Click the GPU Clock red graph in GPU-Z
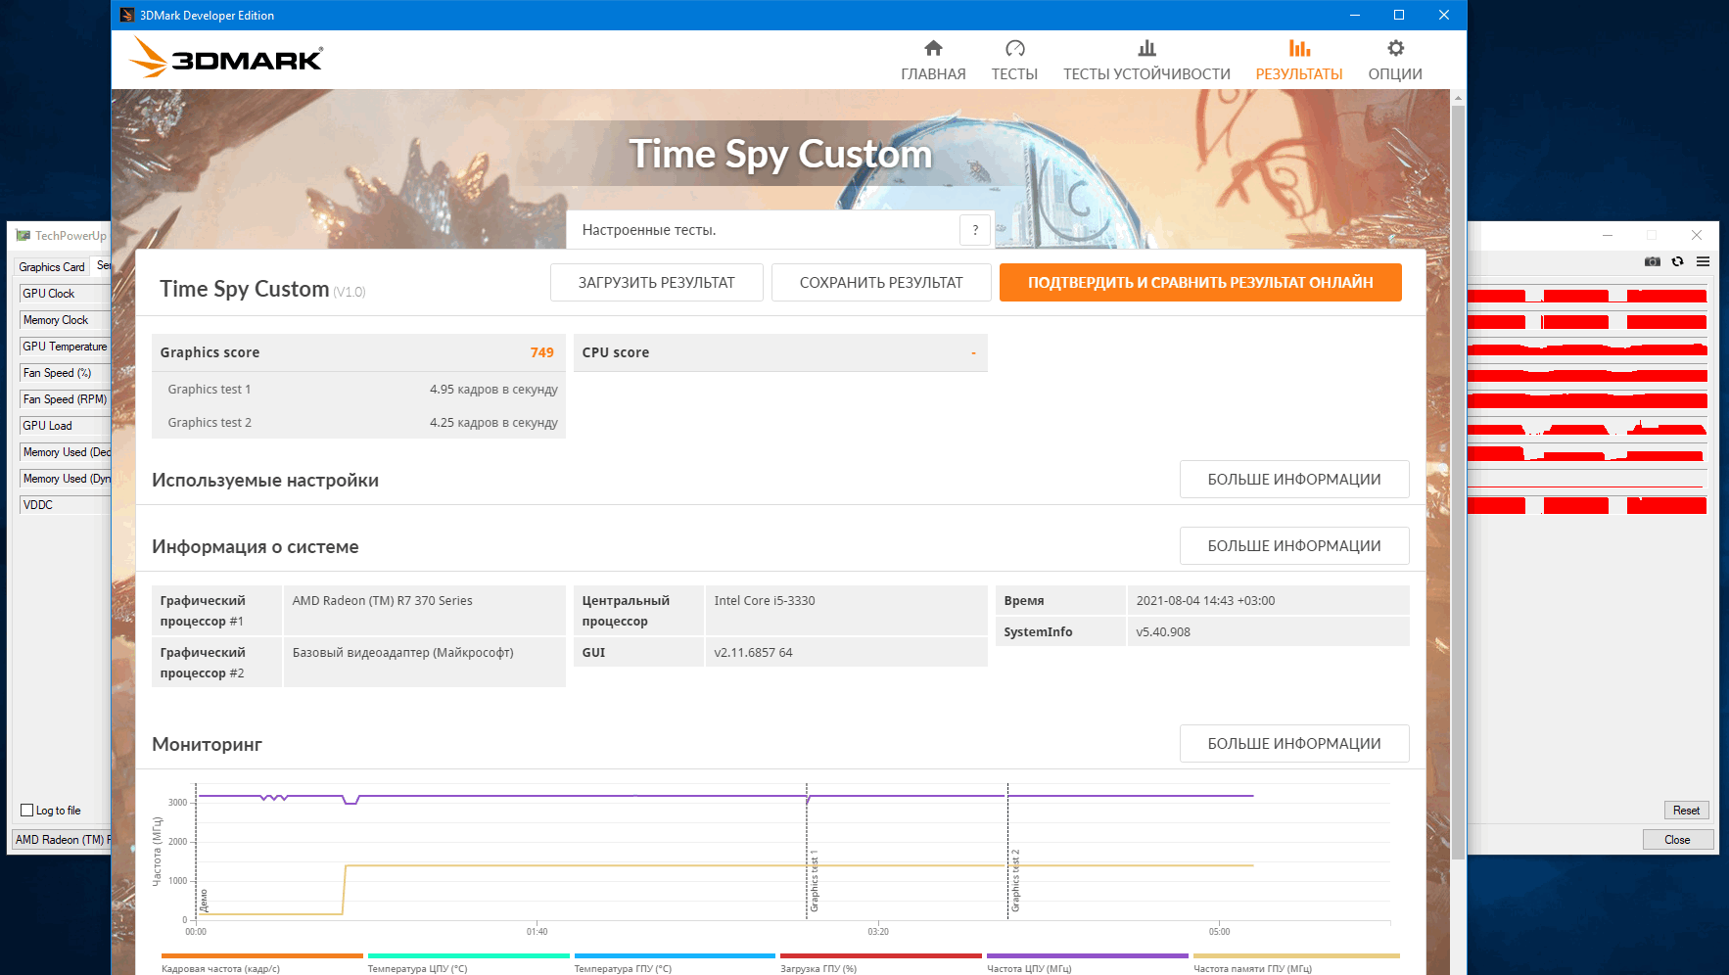Screen dimensions: 1729x975 tap(1587, 295)
